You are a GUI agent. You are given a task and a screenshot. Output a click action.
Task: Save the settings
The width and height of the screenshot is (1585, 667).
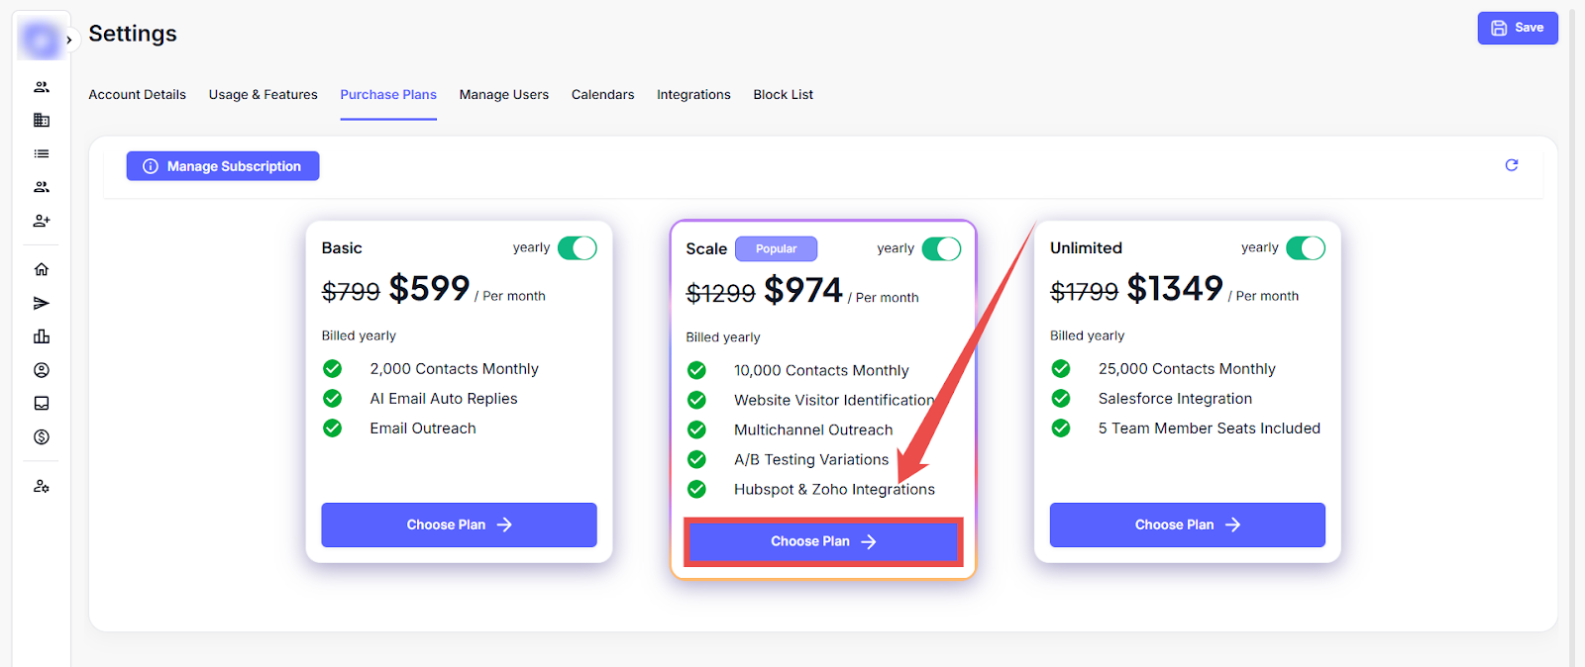1518,28
